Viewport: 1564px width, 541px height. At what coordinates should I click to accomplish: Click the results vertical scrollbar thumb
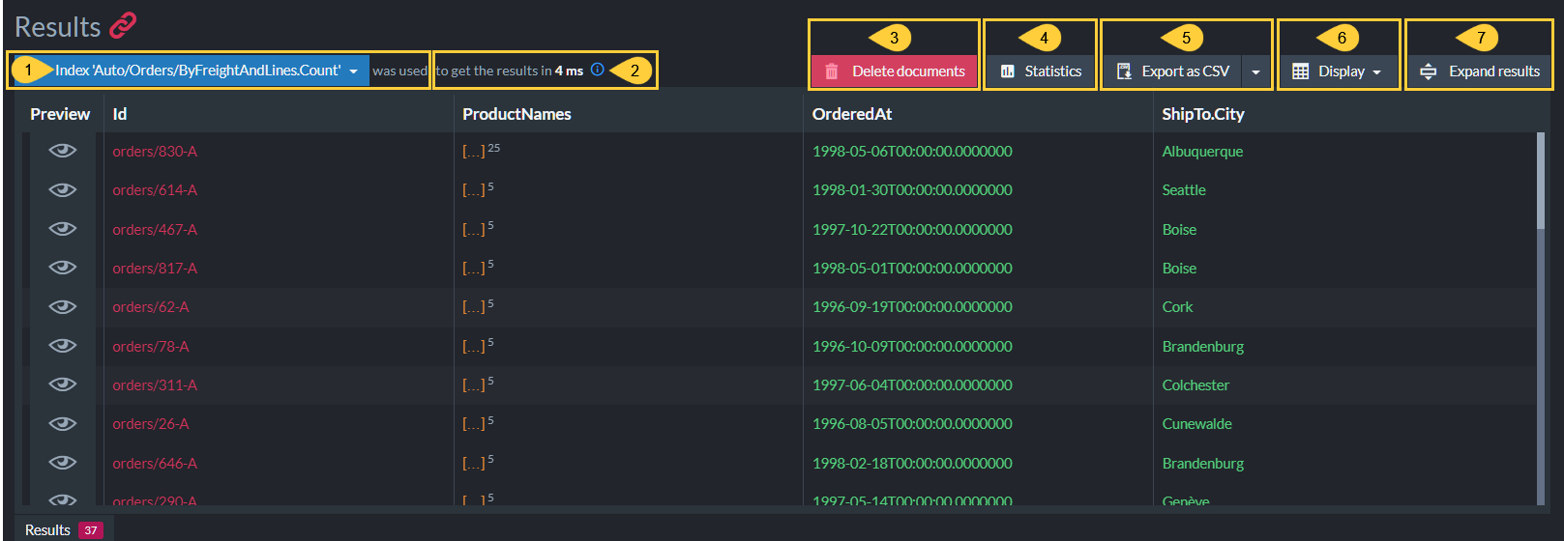tap(1541, 181)
